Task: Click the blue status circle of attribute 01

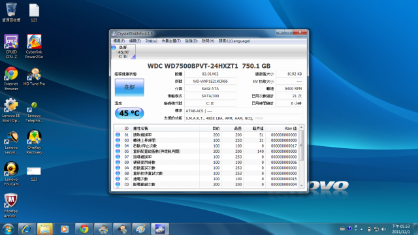Action: 118,135
